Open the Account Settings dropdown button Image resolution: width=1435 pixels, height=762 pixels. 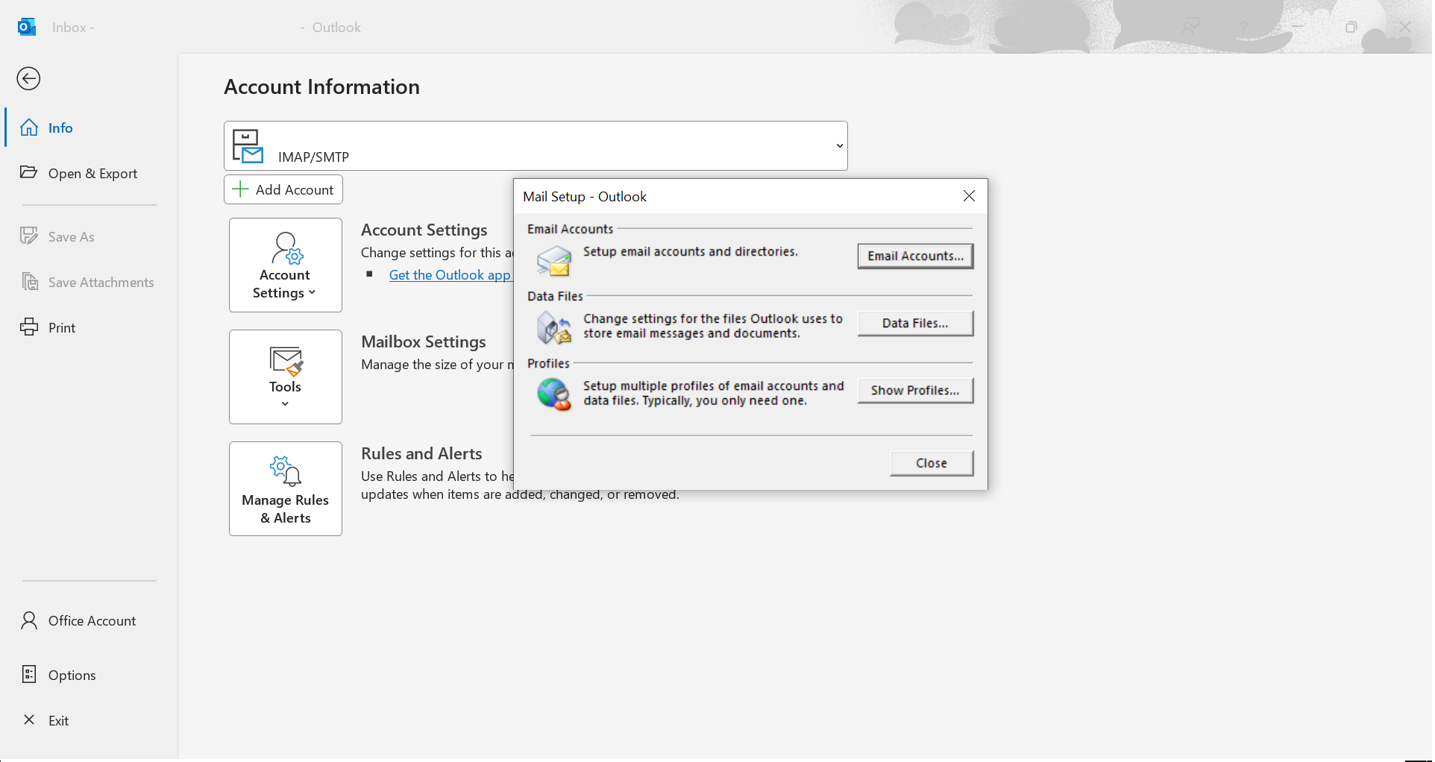[x=286, y=265]
